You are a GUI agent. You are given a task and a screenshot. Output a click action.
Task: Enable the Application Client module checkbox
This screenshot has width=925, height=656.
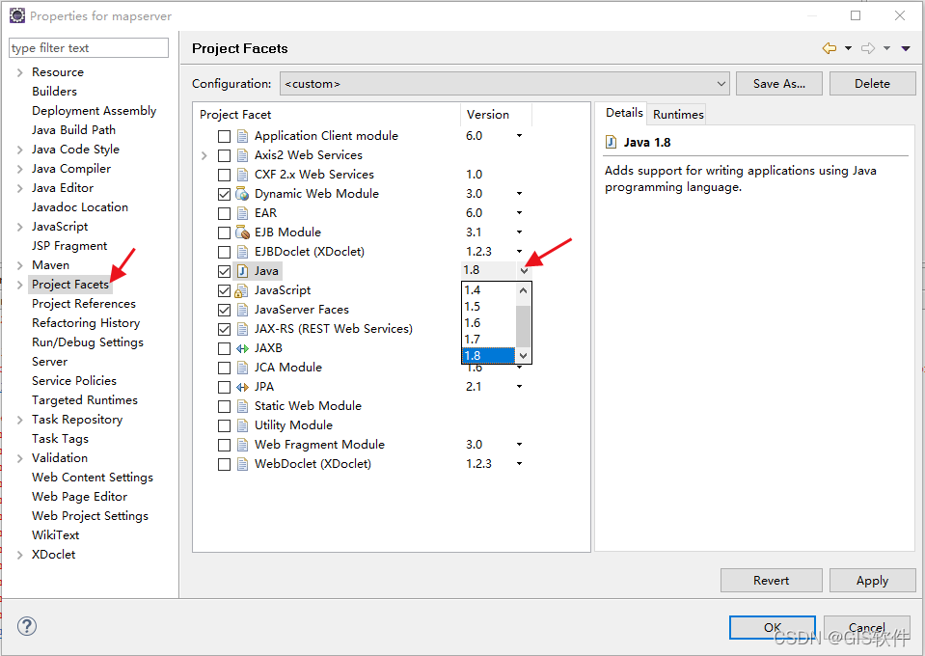coord(224,136)
